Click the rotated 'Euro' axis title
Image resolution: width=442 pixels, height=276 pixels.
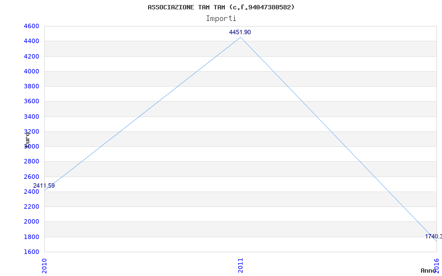[27, 140]
